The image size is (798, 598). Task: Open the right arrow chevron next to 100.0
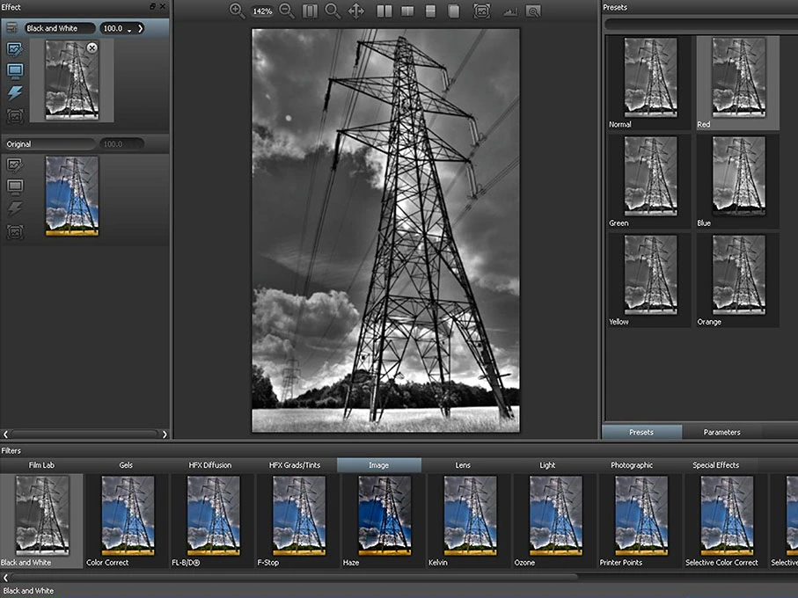(141, 29)
